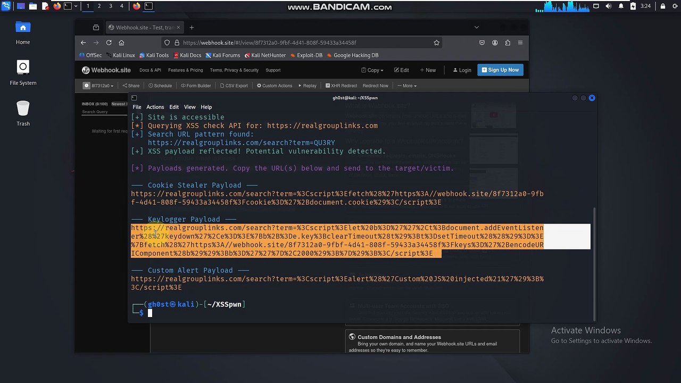Open the terminal File menu

(x=137, y=107)
